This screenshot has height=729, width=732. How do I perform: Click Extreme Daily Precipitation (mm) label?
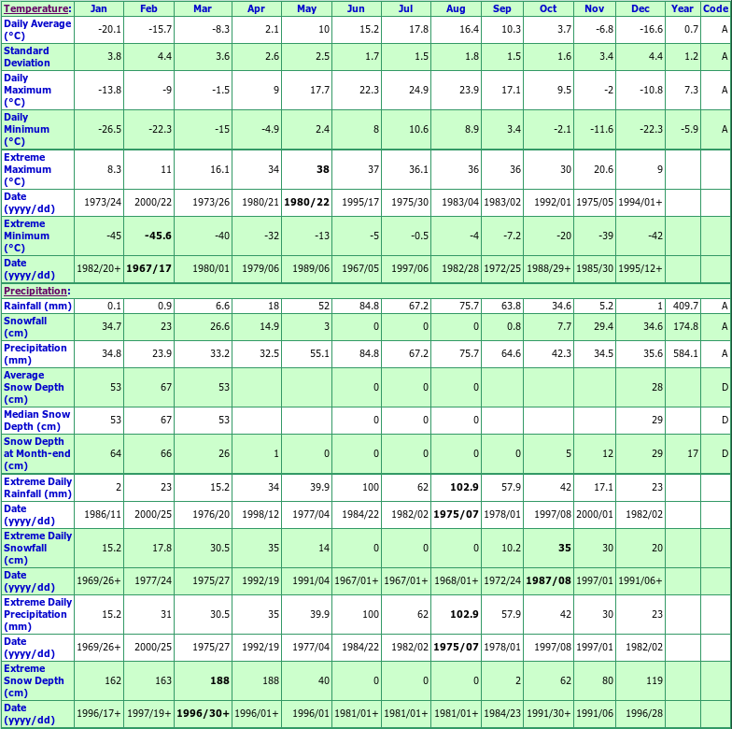(x=37, y=615)
